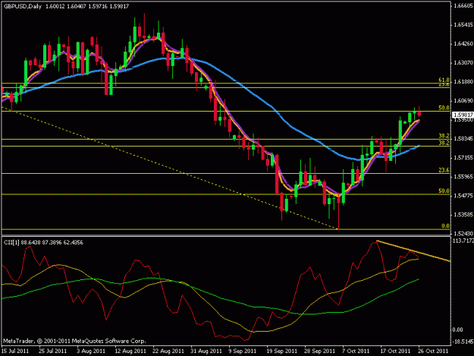Click the current price tag 1.59817
Screen dimensions: 474x356
[x=463, y=115]
